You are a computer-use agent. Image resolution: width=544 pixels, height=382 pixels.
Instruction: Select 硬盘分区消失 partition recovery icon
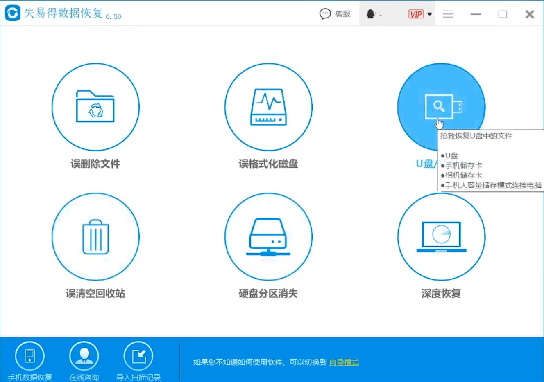[268, 236]
